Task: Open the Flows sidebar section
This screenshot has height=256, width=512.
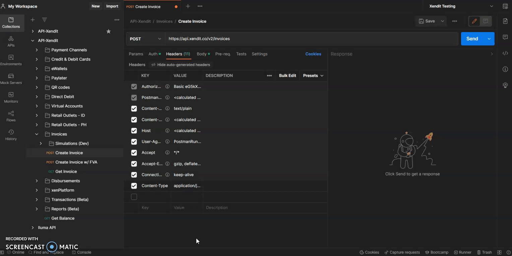Action: (11, 116)
